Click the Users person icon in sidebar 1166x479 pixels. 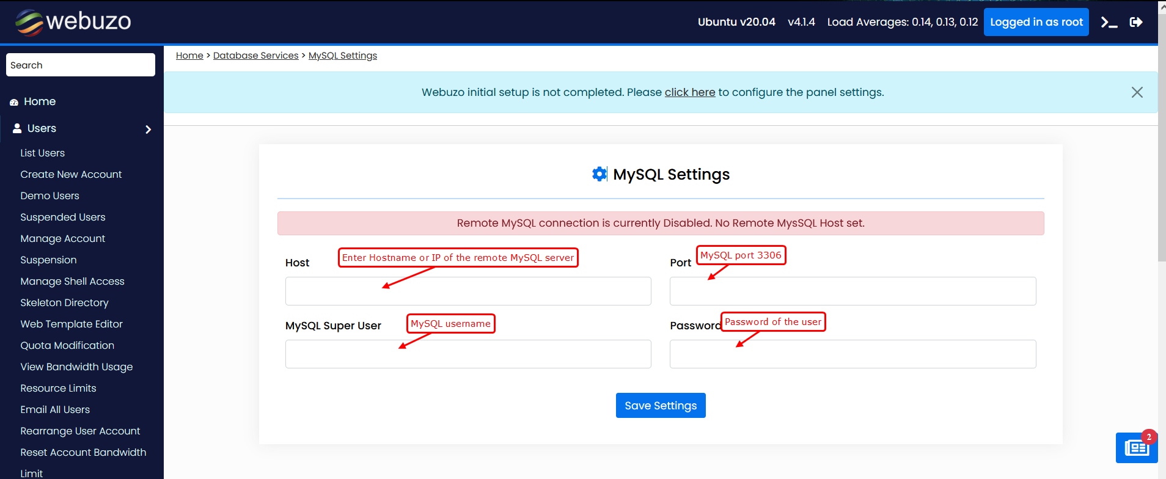(x=17, y=128)
